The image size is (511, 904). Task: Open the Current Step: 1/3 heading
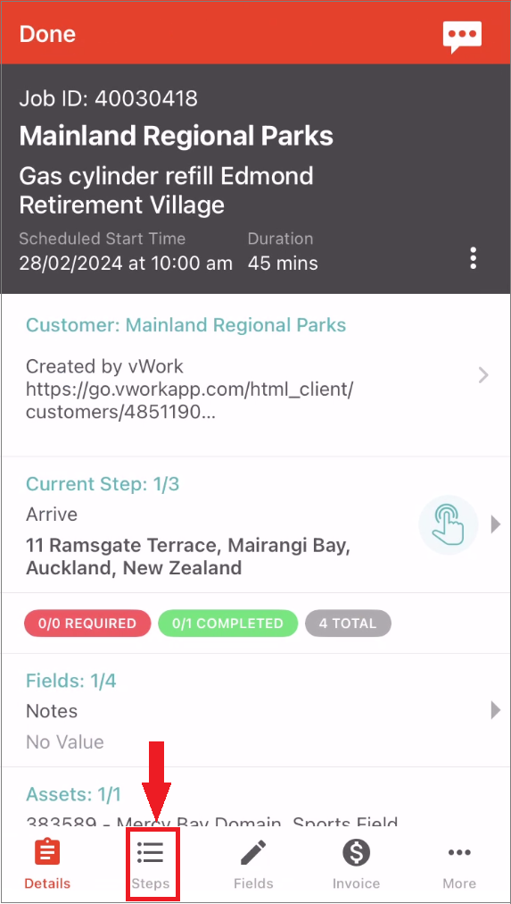pyautogui.click(x=103, y=483)
